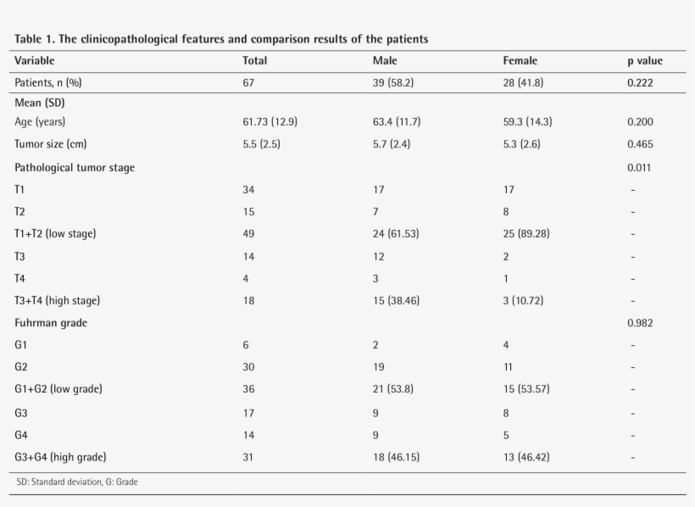Select the "T3+T4 (high stage)" row label
Screen dimensions: 695x507
tap(58, 300)
